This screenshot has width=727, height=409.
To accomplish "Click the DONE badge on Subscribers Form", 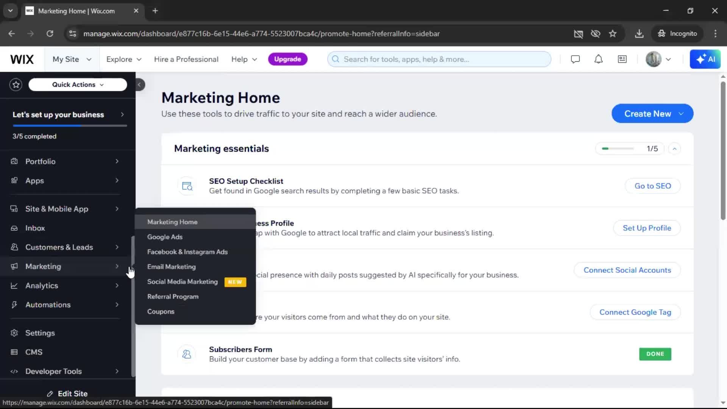I will click(x=655, y=354).
